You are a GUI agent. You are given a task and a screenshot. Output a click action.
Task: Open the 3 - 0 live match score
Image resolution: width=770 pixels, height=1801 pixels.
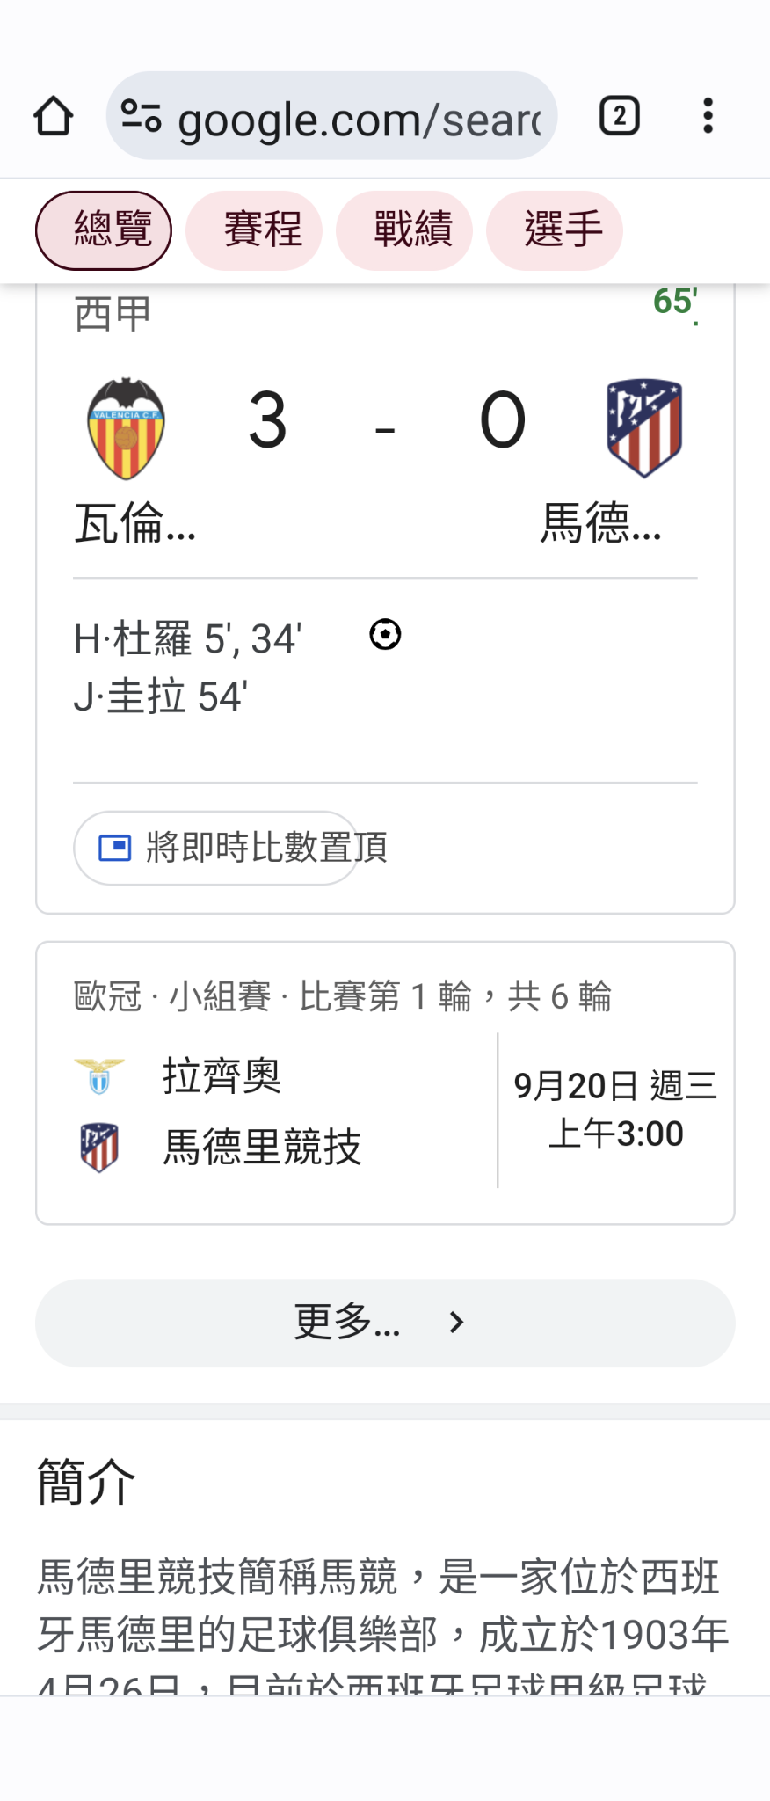coord(385,422)
